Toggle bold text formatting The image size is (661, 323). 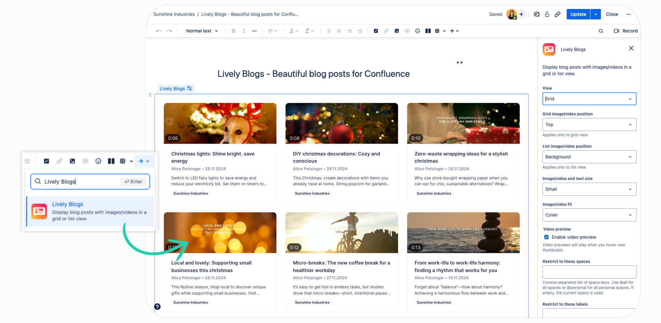pos(234,31)
